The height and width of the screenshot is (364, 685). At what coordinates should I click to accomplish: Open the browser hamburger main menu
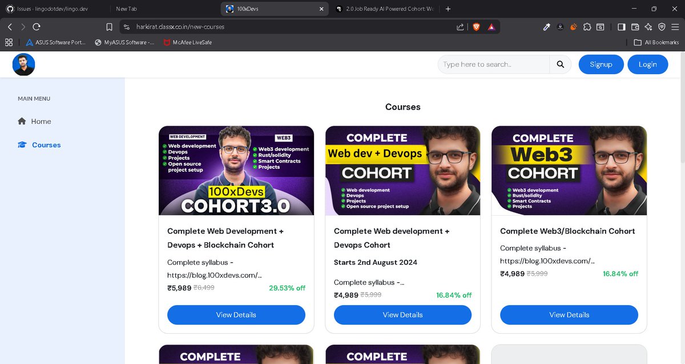point(675,27)
